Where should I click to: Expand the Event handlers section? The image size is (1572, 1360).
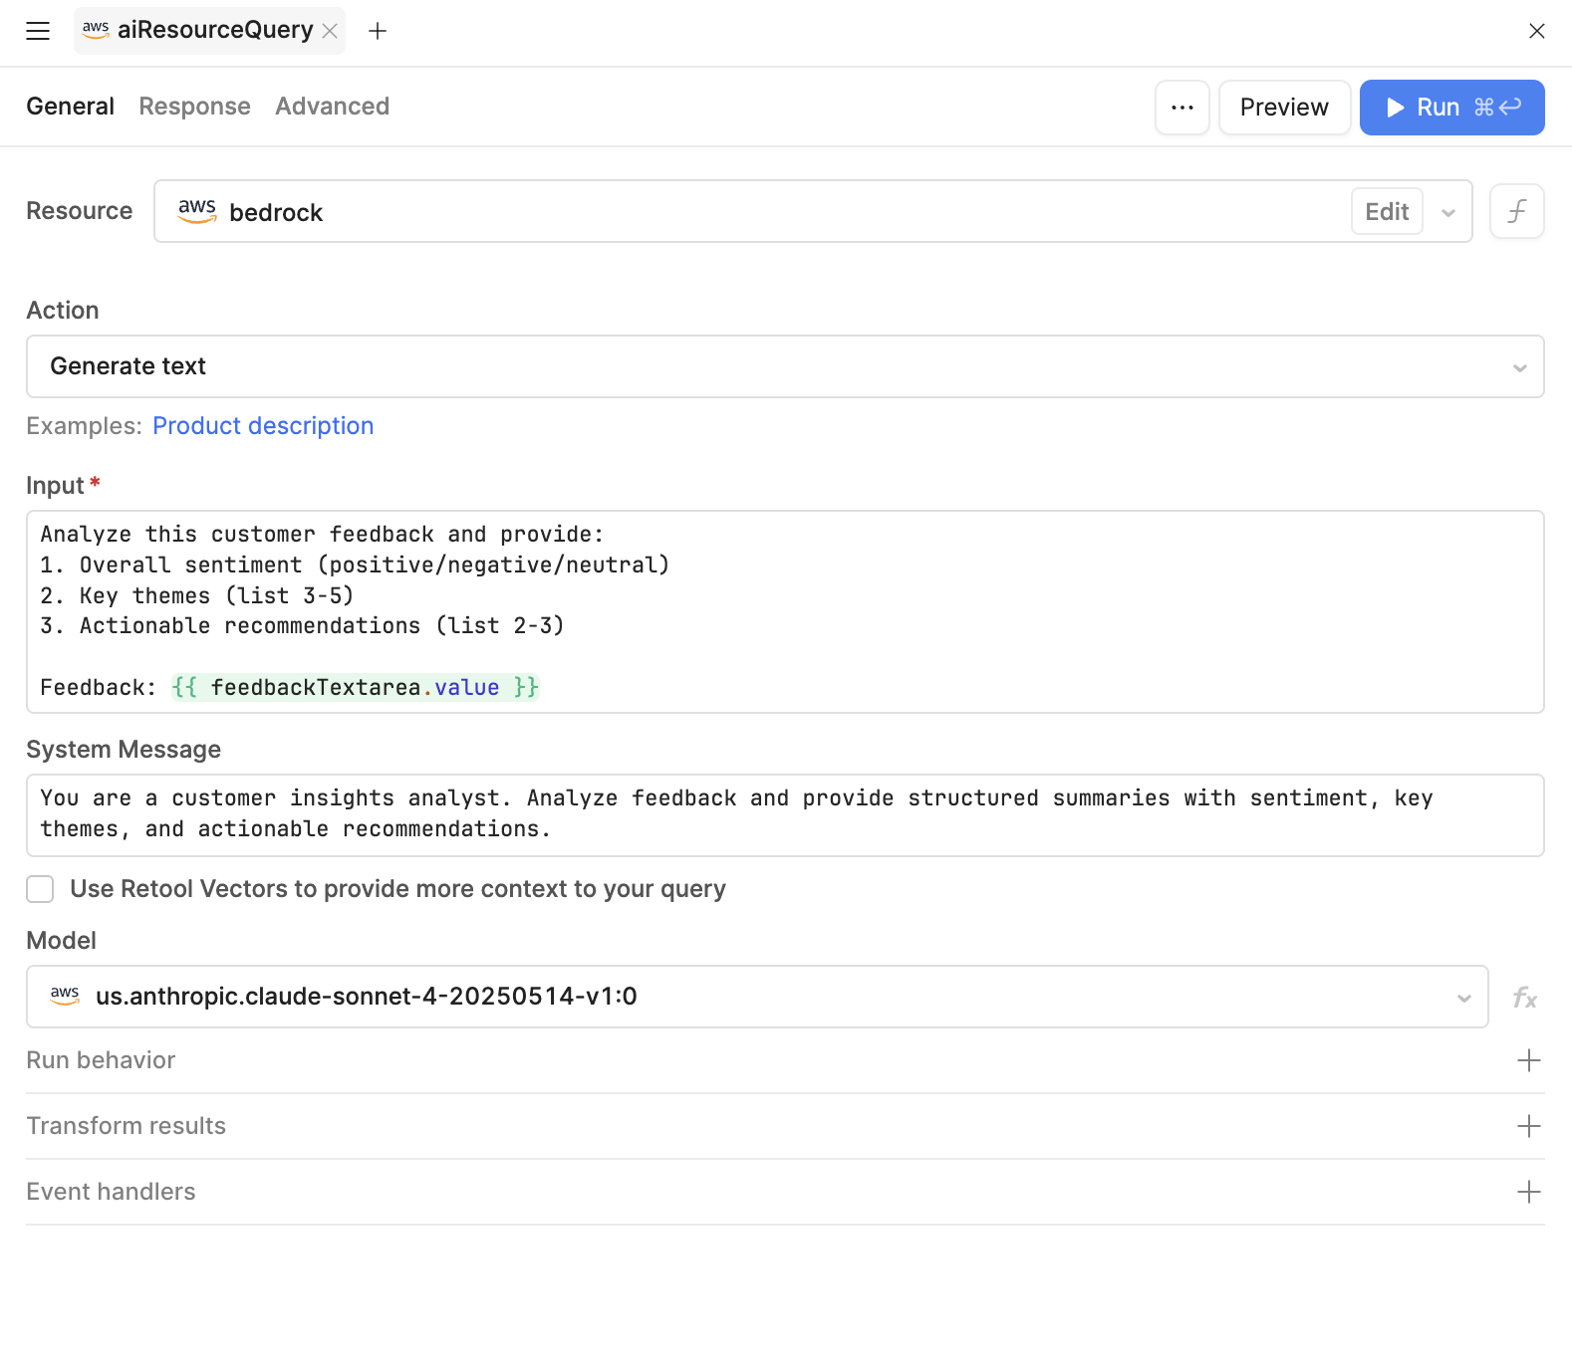click(x=785, y=1192)
